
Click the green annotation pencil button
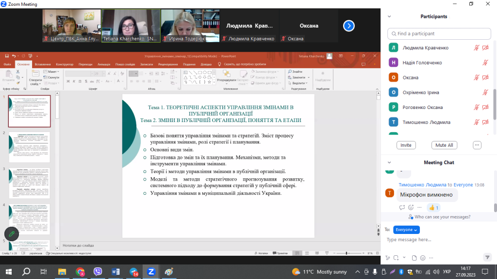point(11,234)
